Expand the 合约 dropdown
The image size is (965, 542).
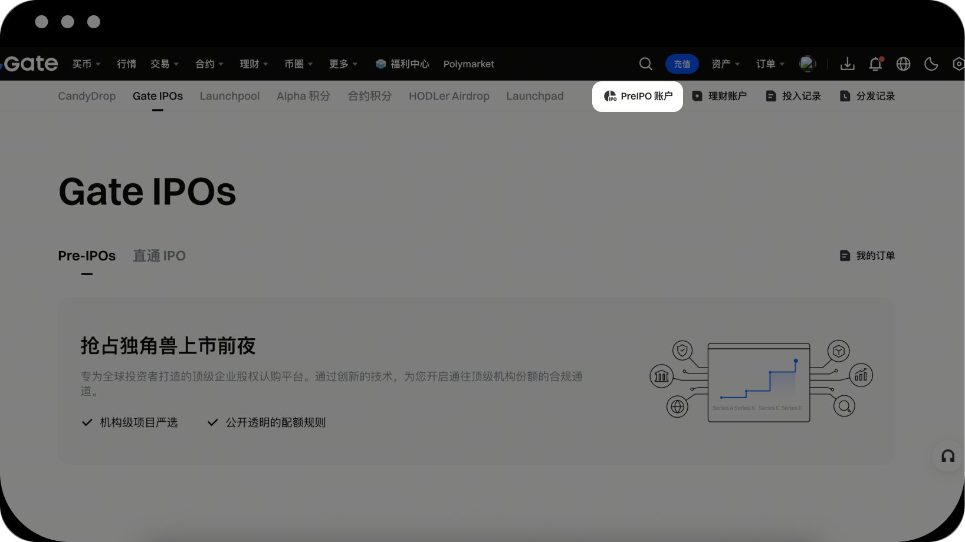pos(209,64)
